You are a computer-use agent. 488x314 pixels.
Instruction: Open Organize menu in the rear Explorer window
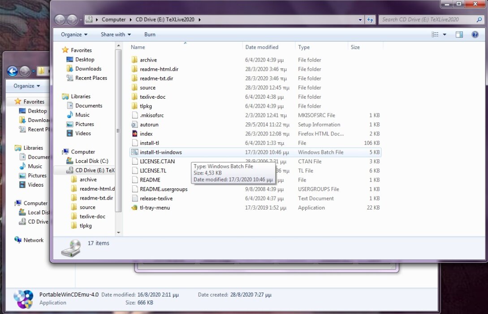point(27,86)
